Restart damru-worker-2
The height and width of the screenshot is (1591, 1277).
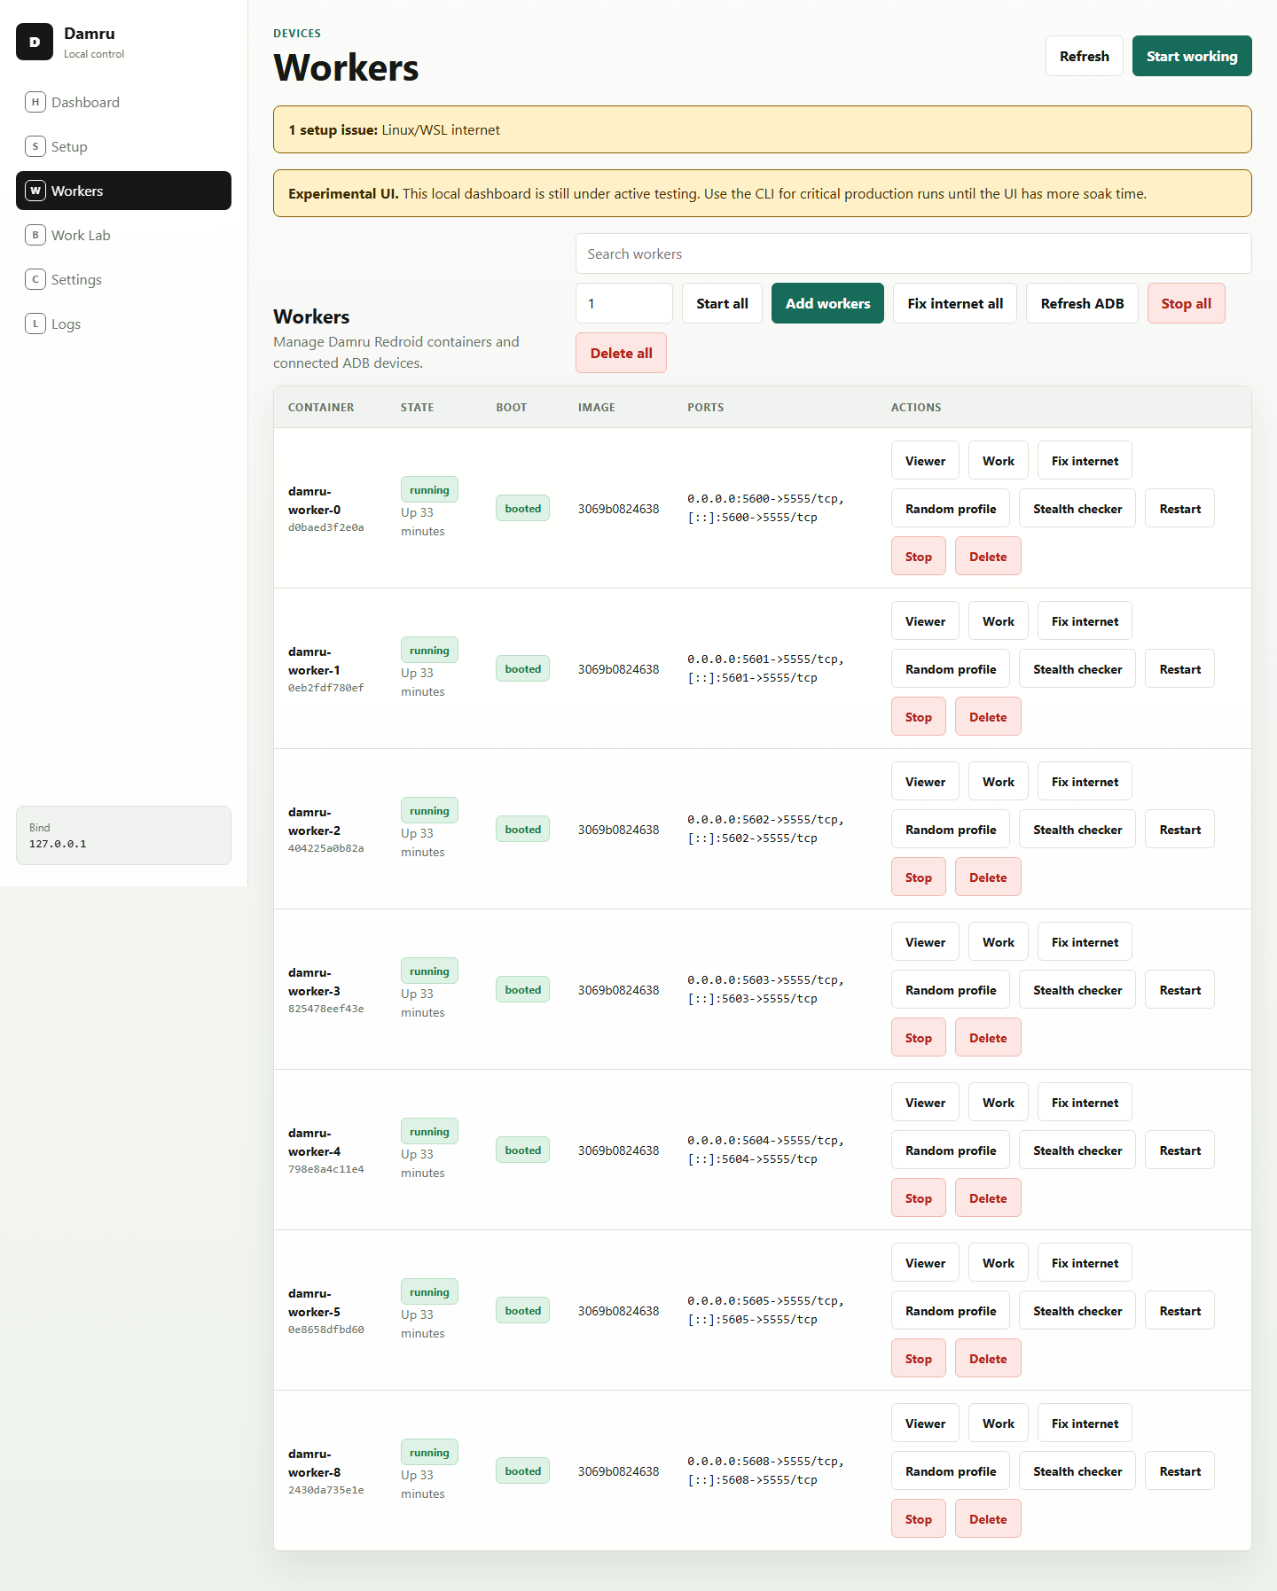[1180, 830]
